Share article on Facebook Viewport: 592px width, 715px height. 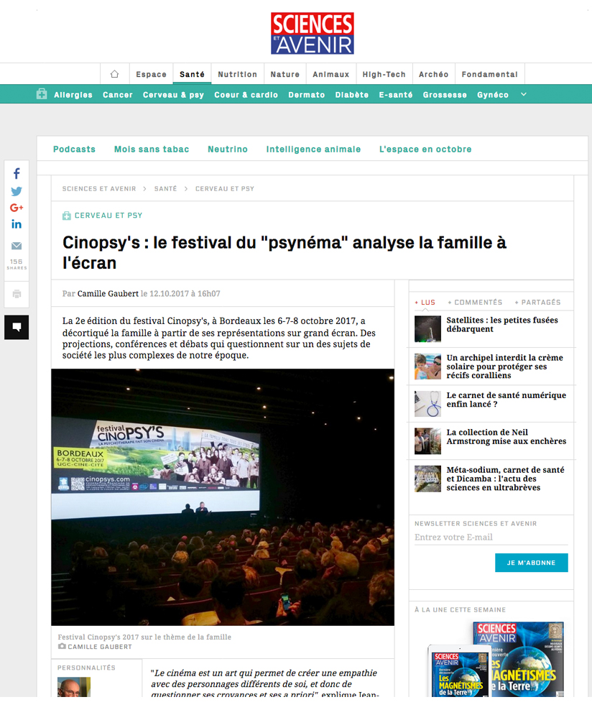click(17, 174)
